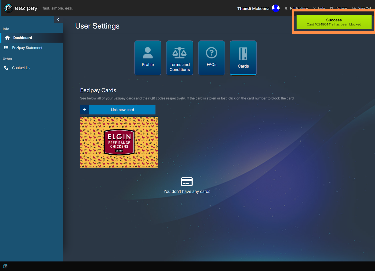Select the Elgin Free Range Chickens card image
The image size is (375, 271).
point(119,142)
